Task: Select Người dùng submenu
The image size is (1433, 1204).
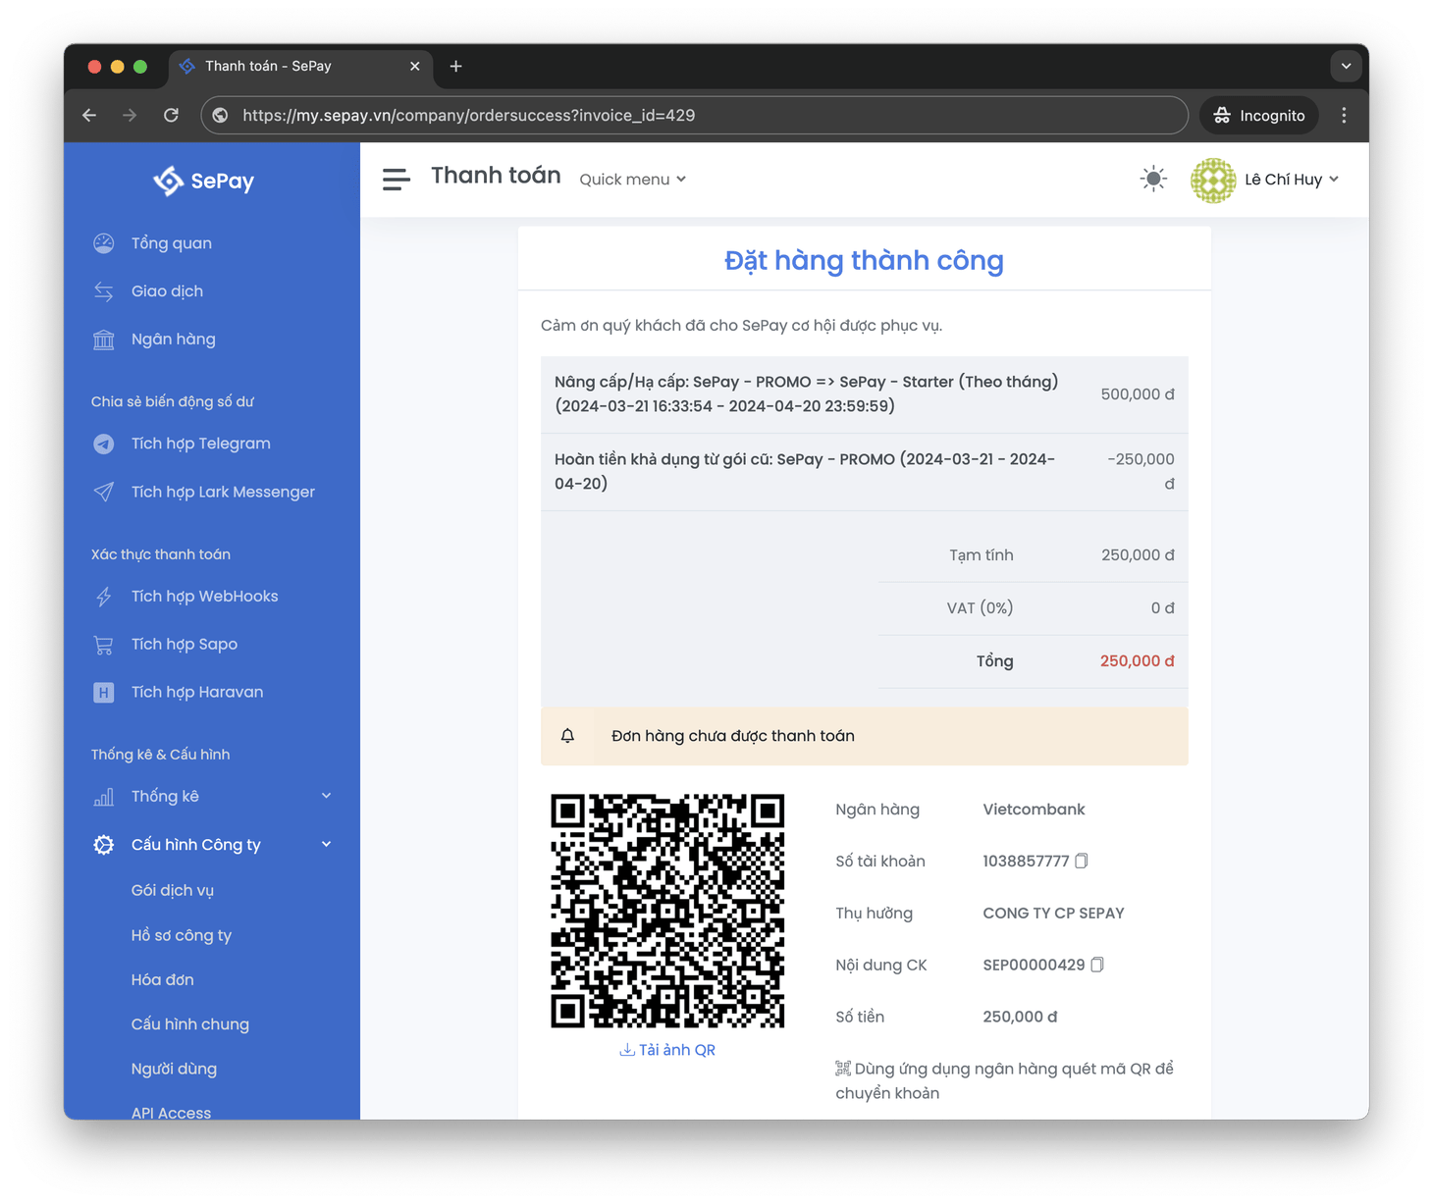Action: click(175, 1069)
